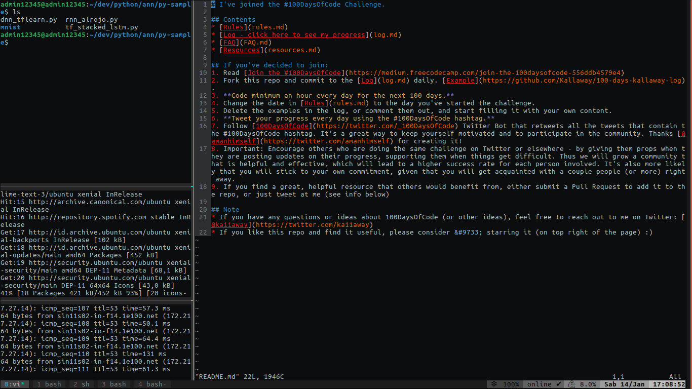
Task: Click the [Resources] link text
Action: point(242,50)
